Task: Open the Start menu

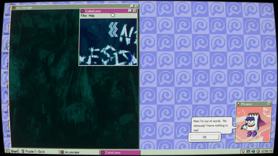Action: (x=11, y=151)
